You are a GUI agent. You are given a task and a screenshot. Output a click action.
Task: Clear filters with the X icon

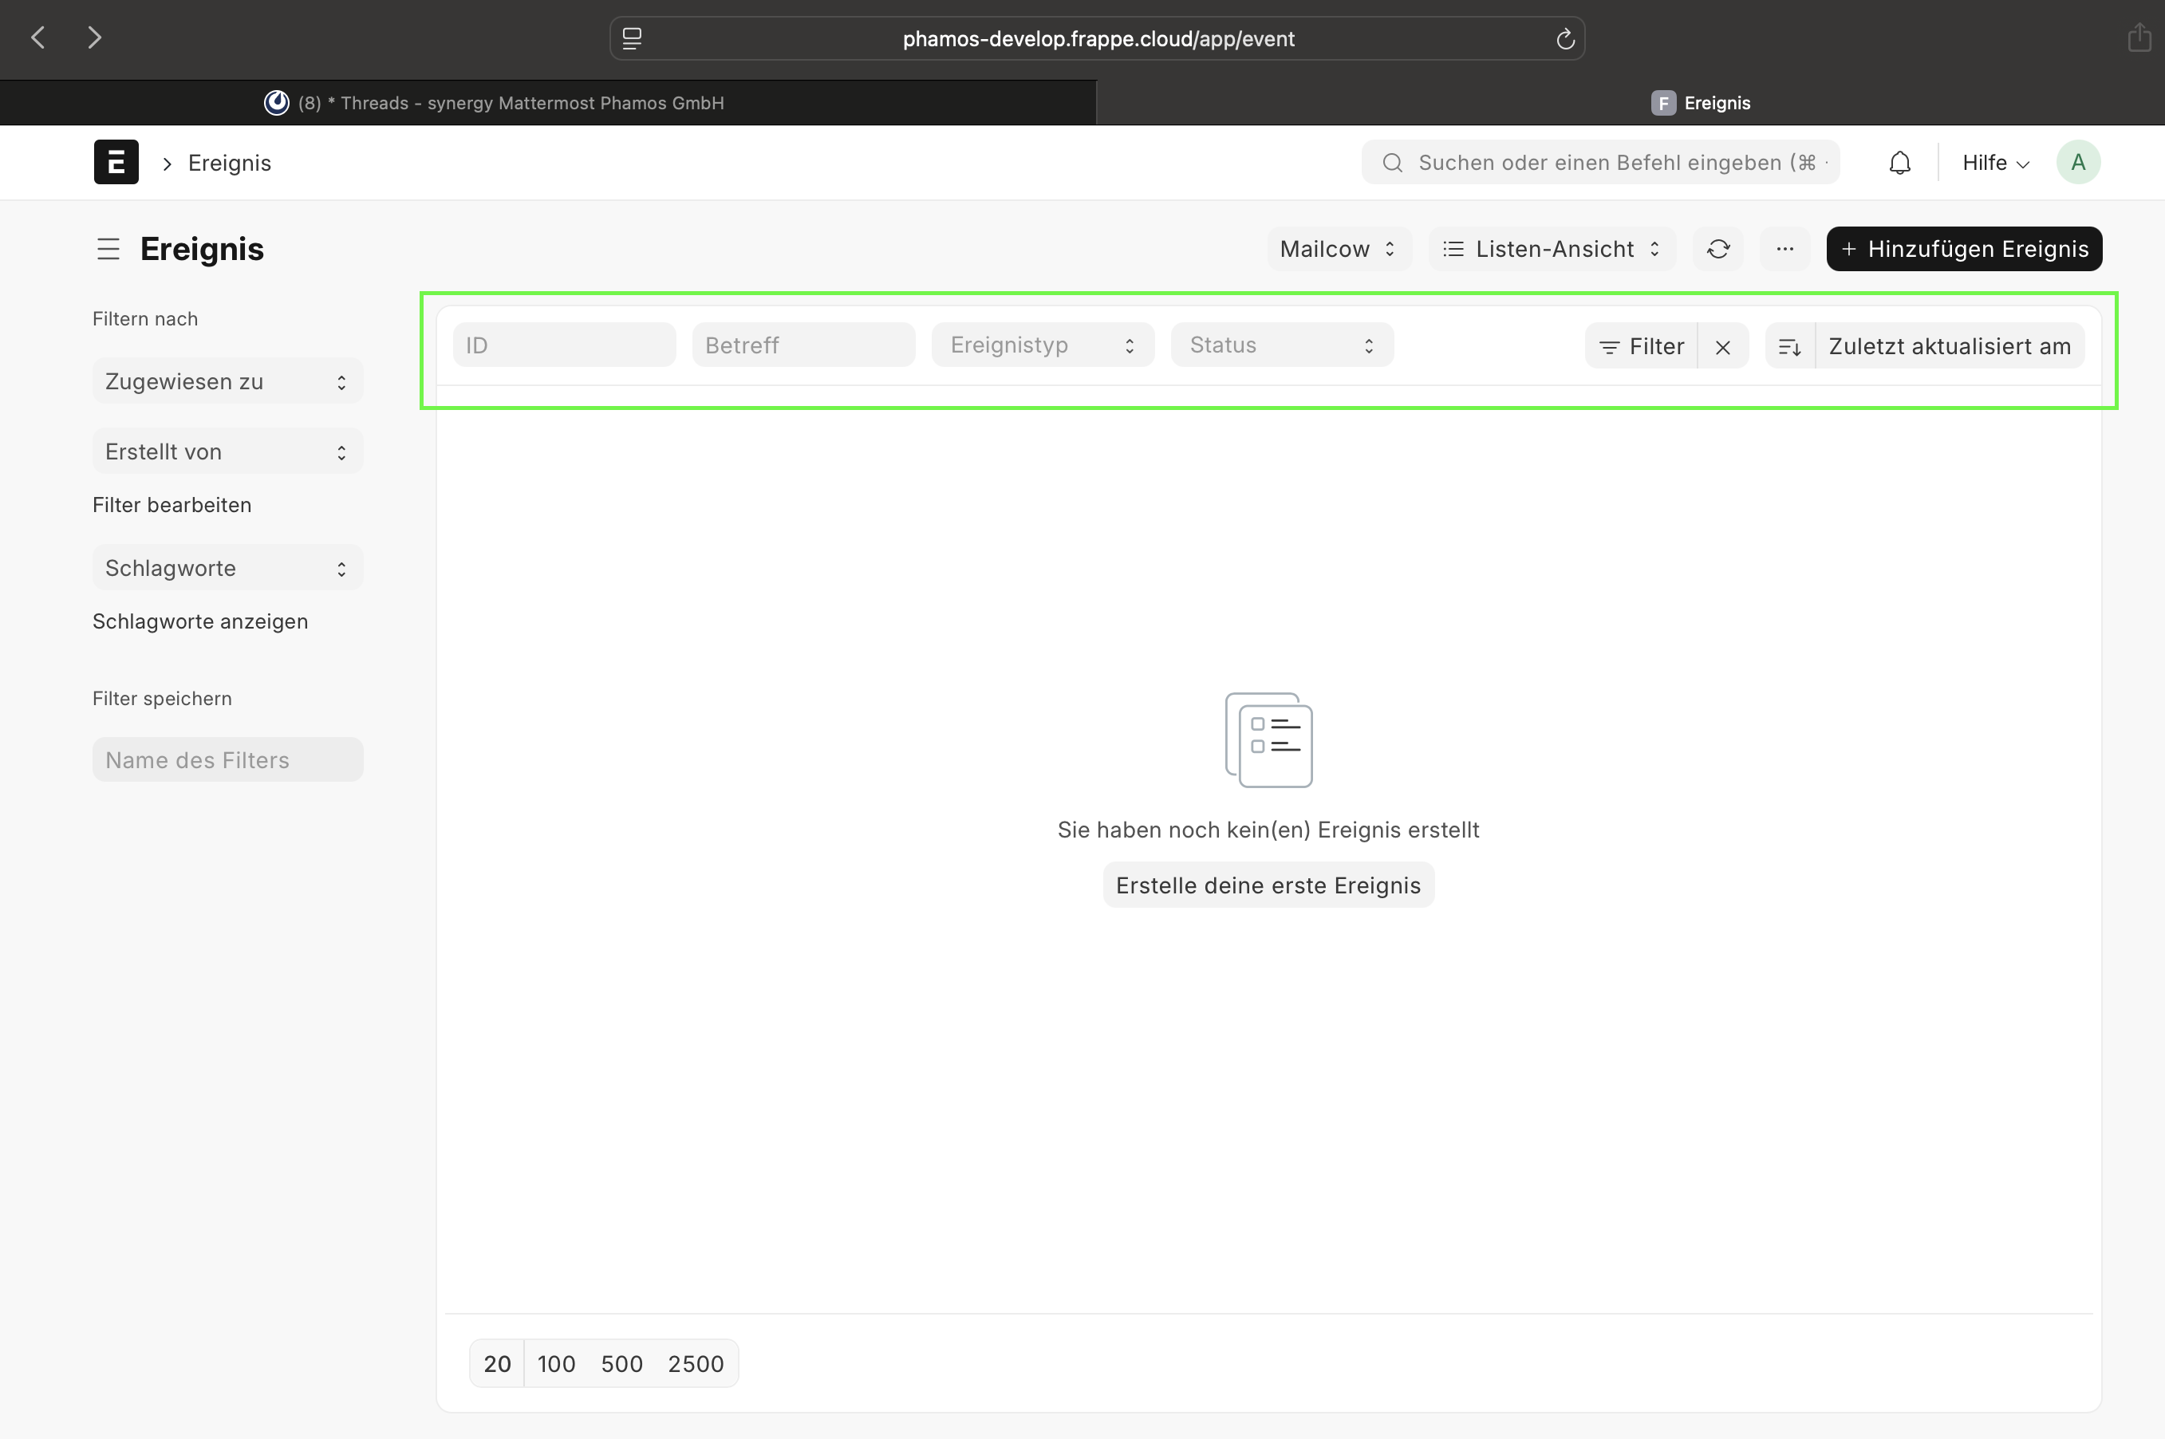pyautogui.click(x=1721, y=347)
